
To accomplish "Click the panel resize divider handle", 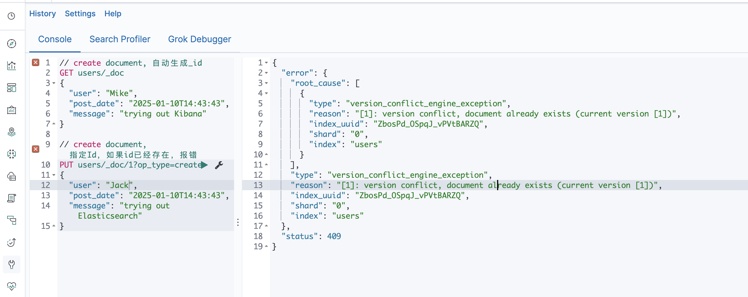I will pyautogui.click(x=238, y=222).
